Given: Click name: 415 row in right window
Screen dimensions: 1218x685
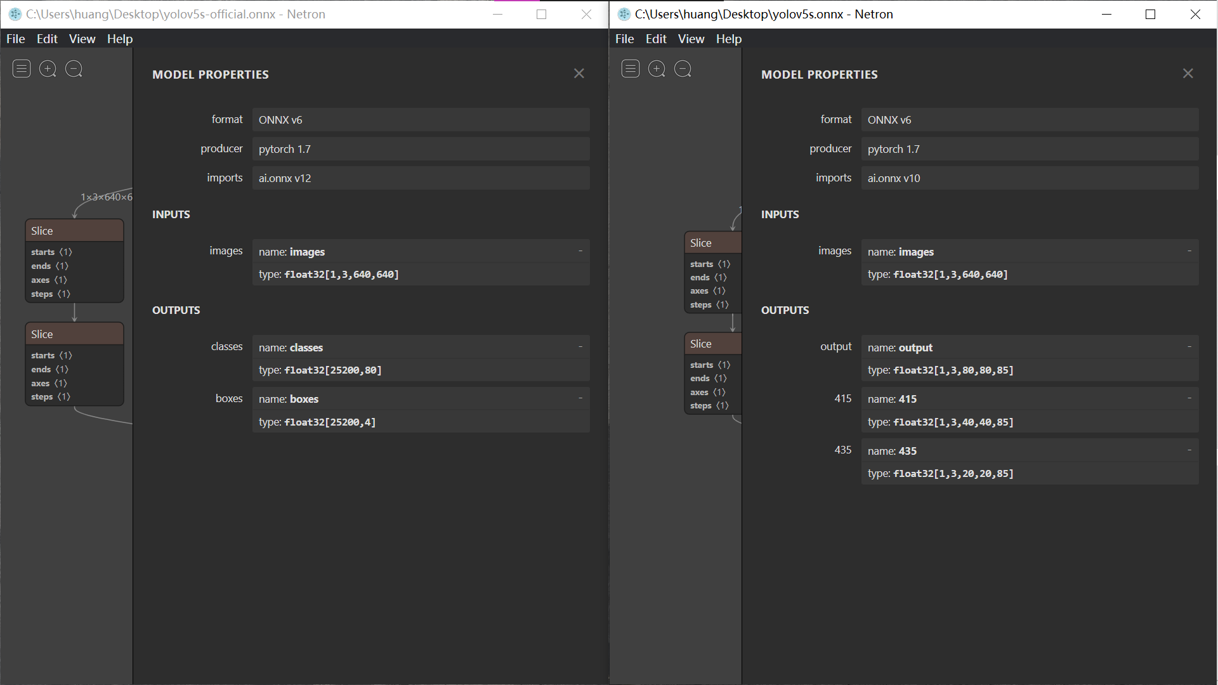Looking at the screenshot, I should (x=1030, y=399).
